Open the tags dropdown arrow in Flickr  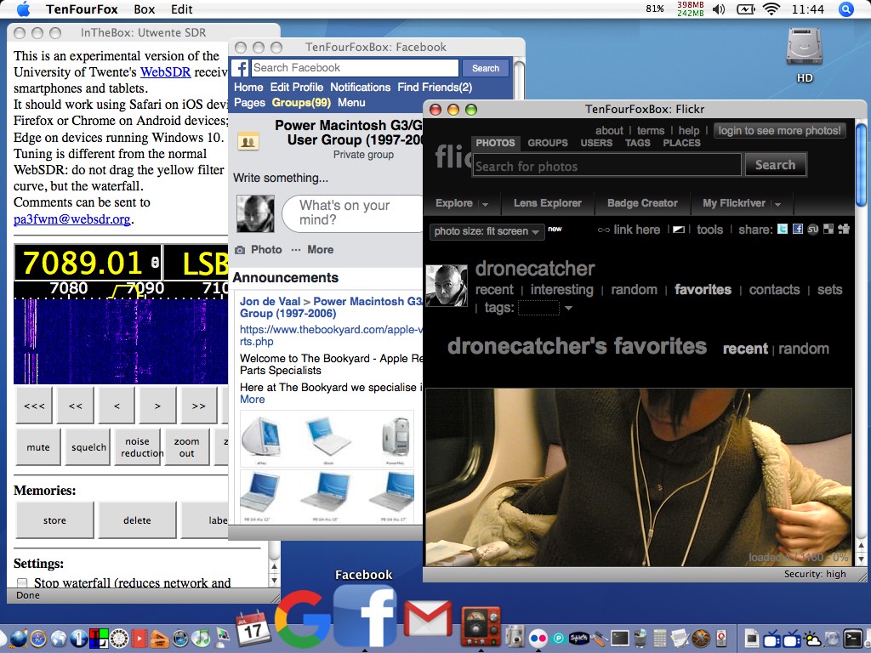pyautogui.click(x=568, y=308)
